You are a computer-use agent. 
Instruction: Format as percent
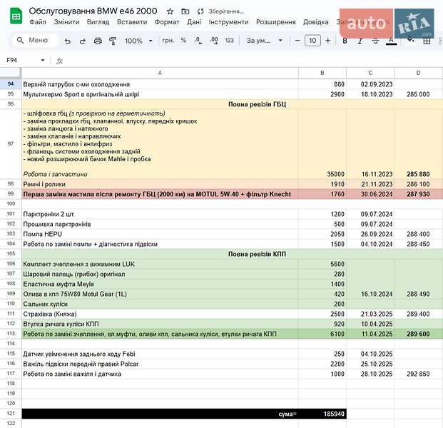[x=183, y=41]
